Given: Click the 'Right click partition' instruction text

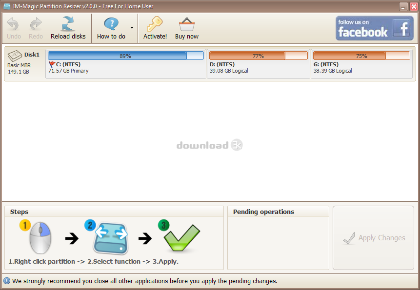Looking at the screenshot, I should (44, 261).
